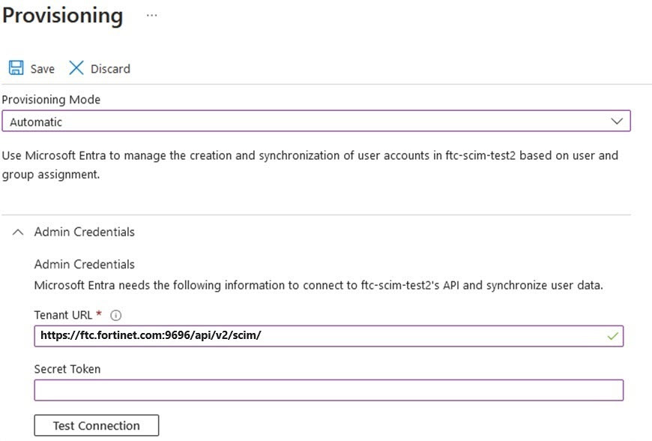
Task: Click the green check mark in Tenant URL field
Action: (x=613, y=336)
